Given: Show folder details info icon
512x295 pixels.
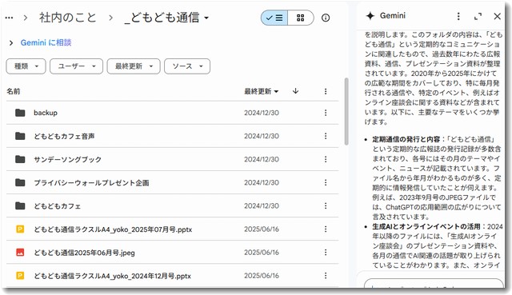Looking at the screenshot, I should (x=326, y=18).
